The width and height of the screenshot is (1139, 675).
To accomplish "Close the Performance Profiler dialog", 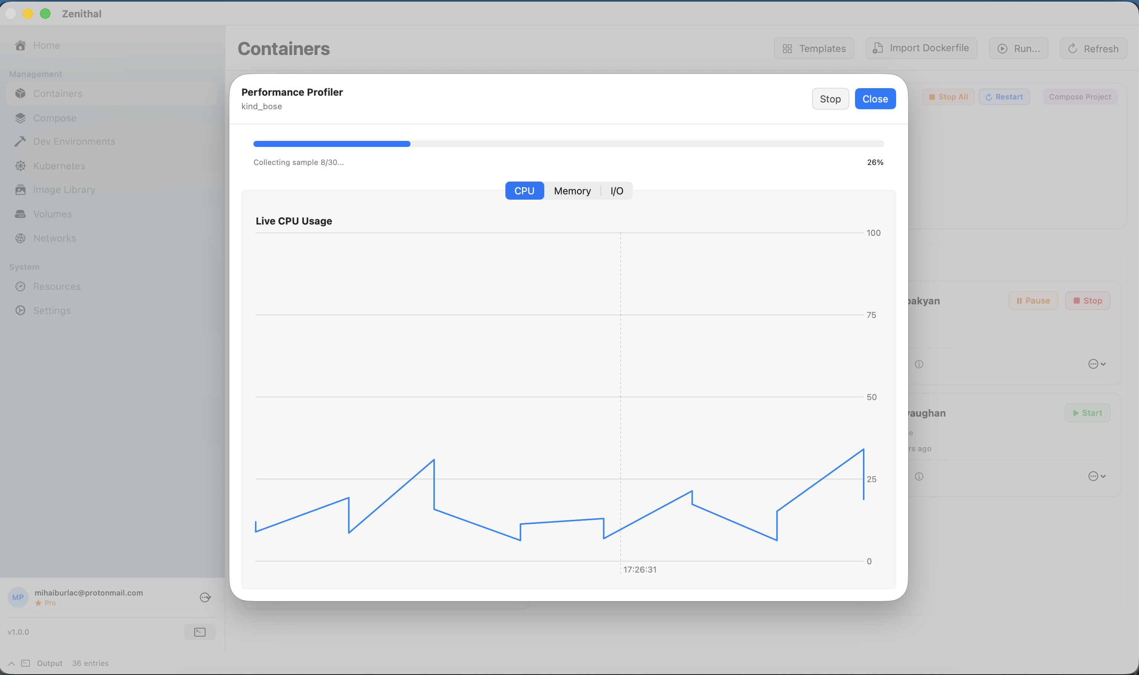I will point(875,99).
